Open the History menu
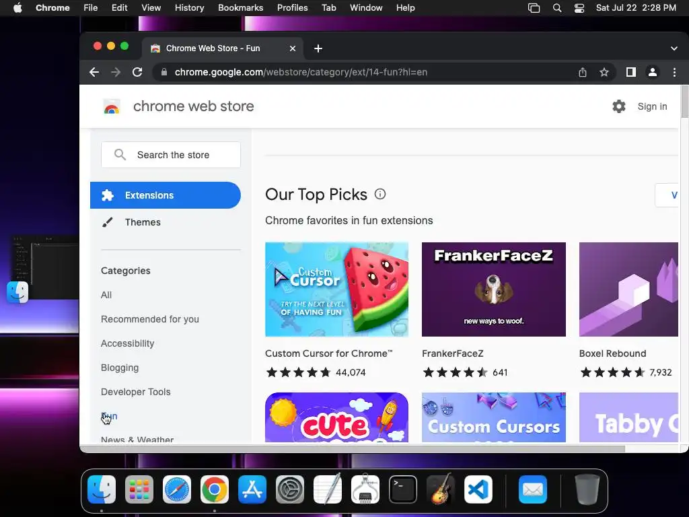The height and width of the screenshot is (517, 689). [189, 8]
